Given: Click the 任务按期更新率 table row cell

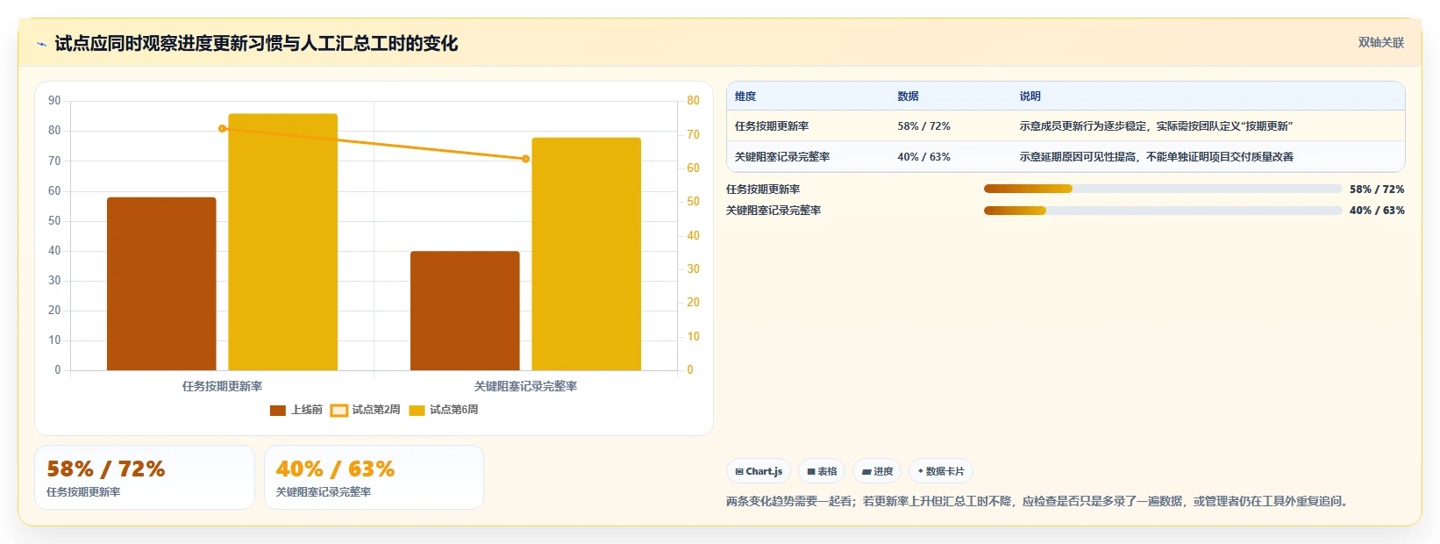Looking at the screenshot, I should (772, 126).
